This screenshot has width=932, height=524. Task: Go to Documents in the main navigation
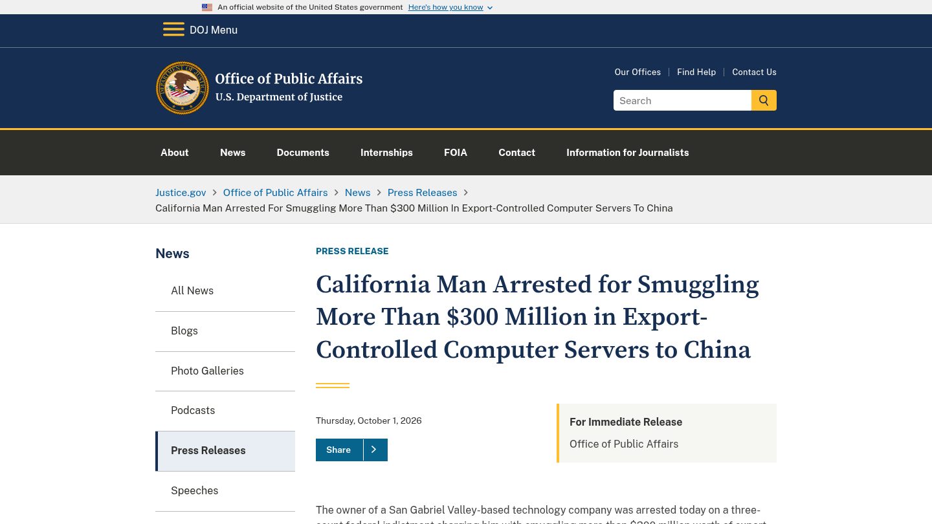pyautogui.click(x=303, y=153)
